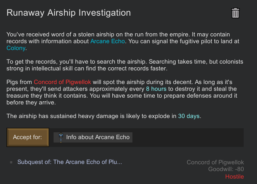The width and height of the screenshot is (257, 184).
Task: Follow the Colony link in the description
Action: [x=16, y=48]
